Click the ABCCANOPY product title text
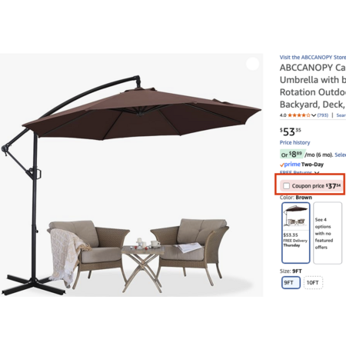Viewport: 346px width, 346px height. click(313, 86)
